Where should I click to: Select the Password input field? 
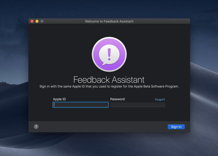138,105
